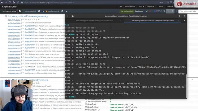Open the action menu of the second push
198x111 pixels.
coord(192,80)
